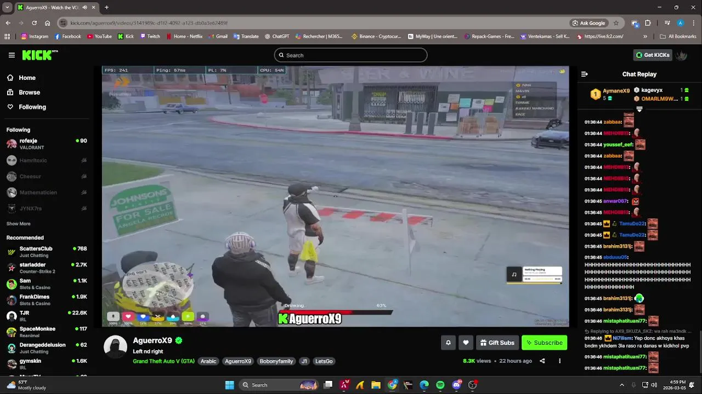Open the browser home page
The image size is (702, 394).
pyautogui.click(x=47, y=23)
